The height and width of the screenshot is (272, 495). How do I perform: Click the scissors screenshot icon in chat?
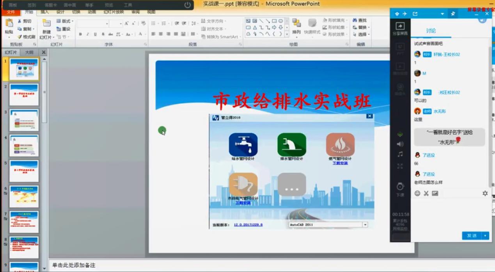click(426, 193)
